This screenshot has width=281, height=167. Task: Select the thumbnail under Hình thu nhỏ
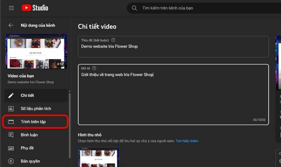tap(99, 157)
